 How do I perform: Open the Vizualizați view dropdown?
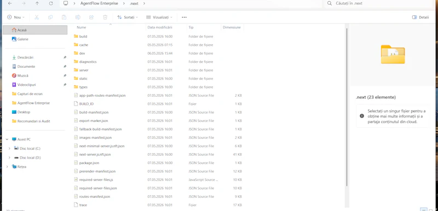coord(159,17)
